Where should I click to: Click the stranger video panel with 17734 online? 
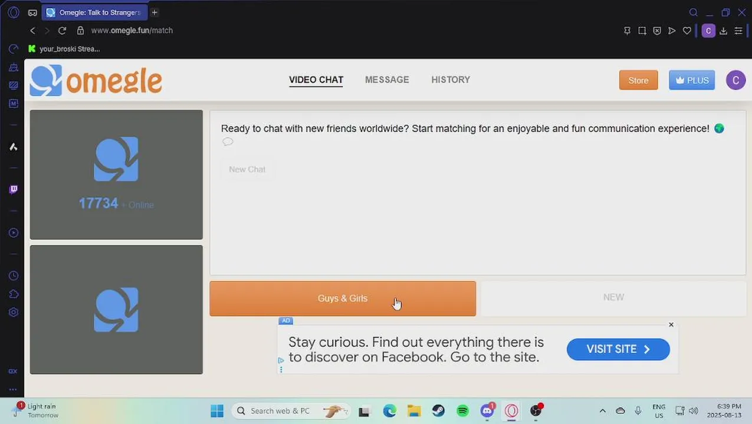coord(116,174)
